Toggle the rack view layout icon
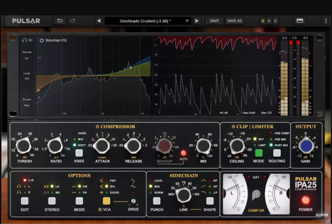Image resolution: width=332 pixels, height=224 pixels. (x=300, y=21)
